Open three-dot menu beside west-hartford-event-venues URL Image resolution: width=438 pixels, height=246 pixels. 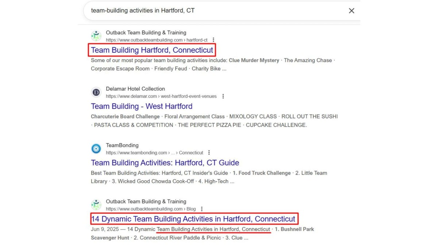[223, 96]
